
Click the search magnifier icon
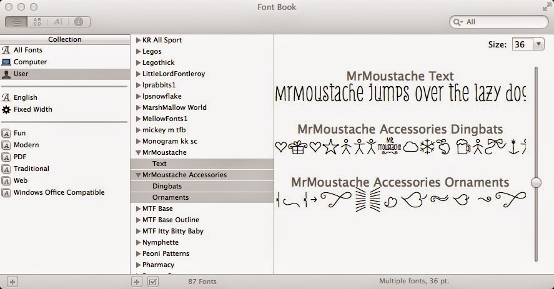pyautogui.click(x=457, y=22)
